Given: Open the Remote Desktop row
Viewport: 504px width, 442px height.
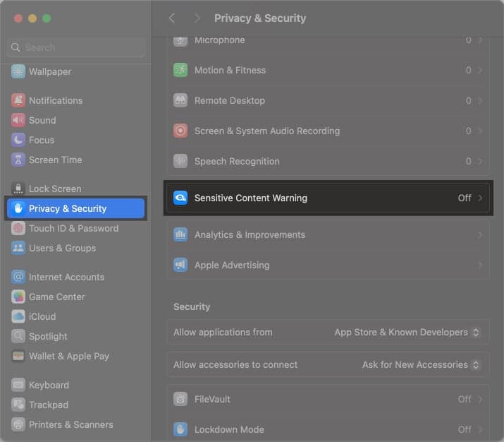Looking at the screenshot, I should (x=328, y=100).
